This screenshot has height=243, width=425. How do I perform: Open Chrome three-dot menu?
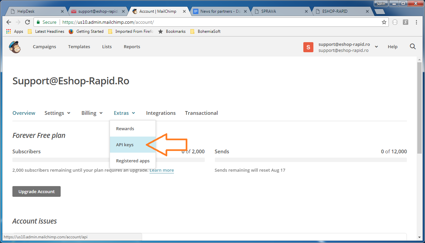pyautogui.click(x=416, y=22)
